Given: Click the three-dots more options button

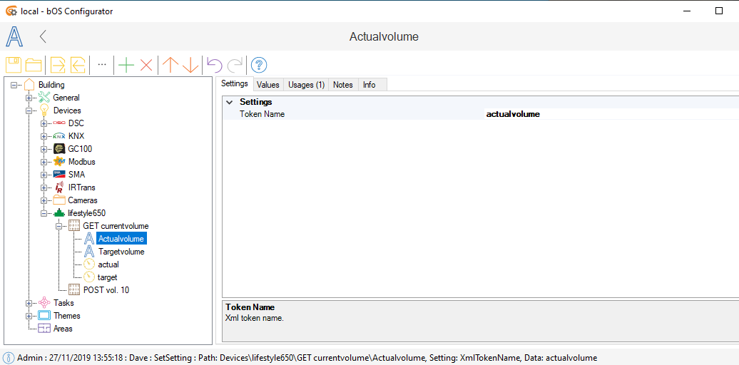Looking at the screenshot, I should point(102,65).
